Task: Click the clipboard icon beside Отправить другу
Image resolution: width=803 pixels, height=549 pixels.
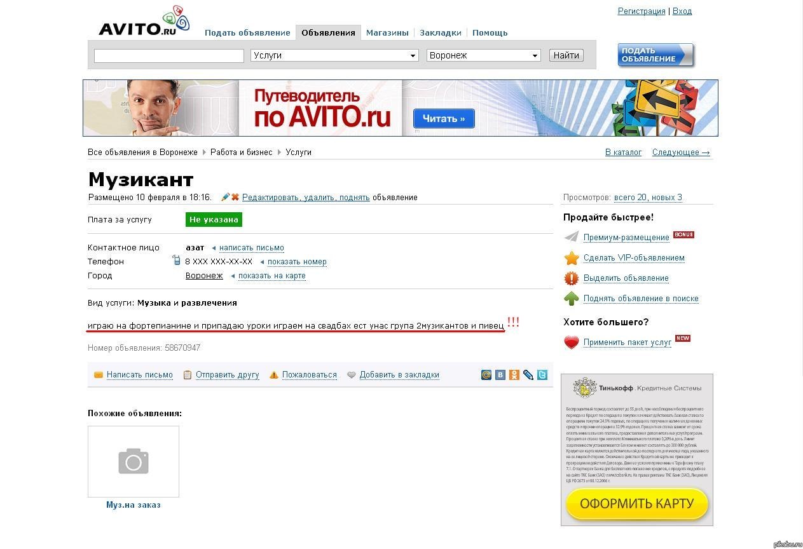Action: 188,375
